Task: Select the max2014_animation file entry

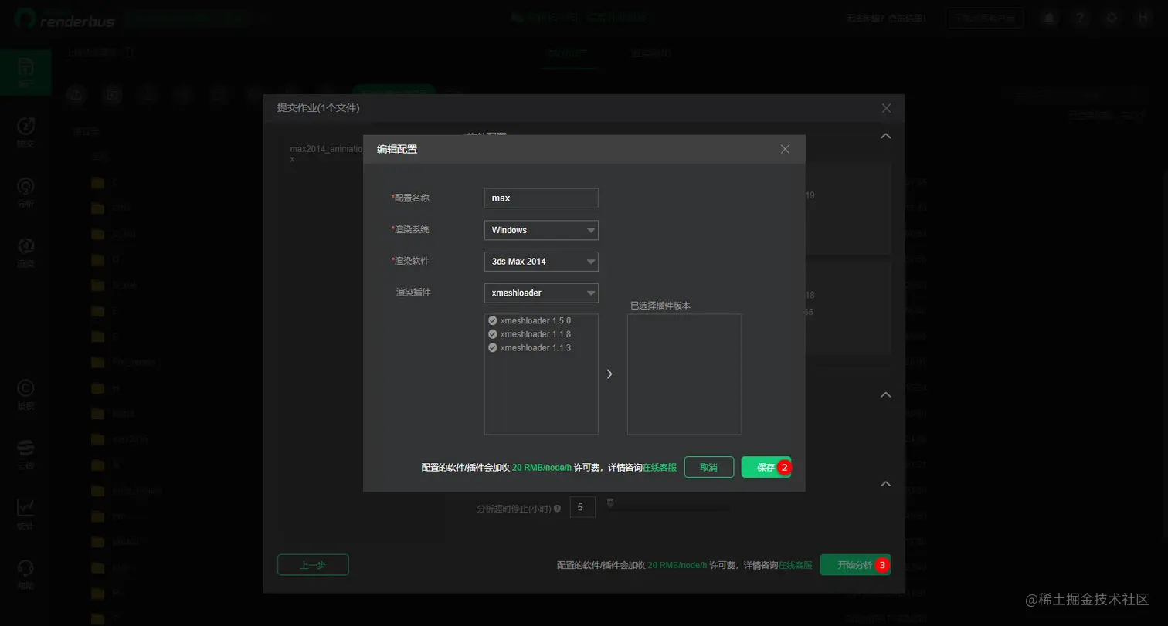Action: [x=326, y=153]
